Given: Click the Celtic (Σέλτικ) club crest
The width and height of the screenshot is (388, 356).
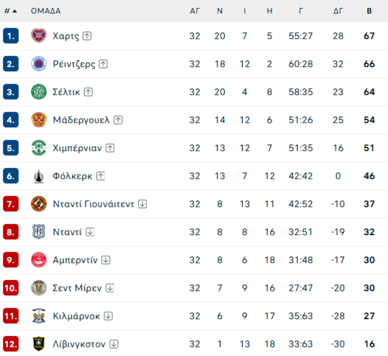Looking at the screenshot, I should point(39,92).
